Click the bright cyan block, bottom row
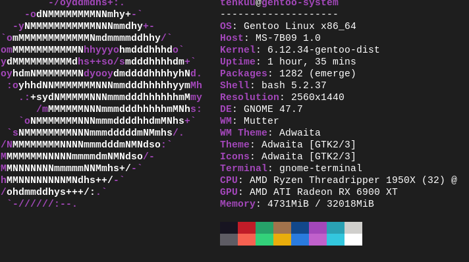Image resolution: width=469 pixels, height=262 pixels. point(335,240)
